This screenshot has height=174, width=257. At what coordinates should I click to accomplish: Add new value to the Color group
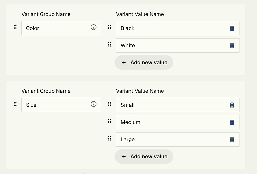coord(144,62)
